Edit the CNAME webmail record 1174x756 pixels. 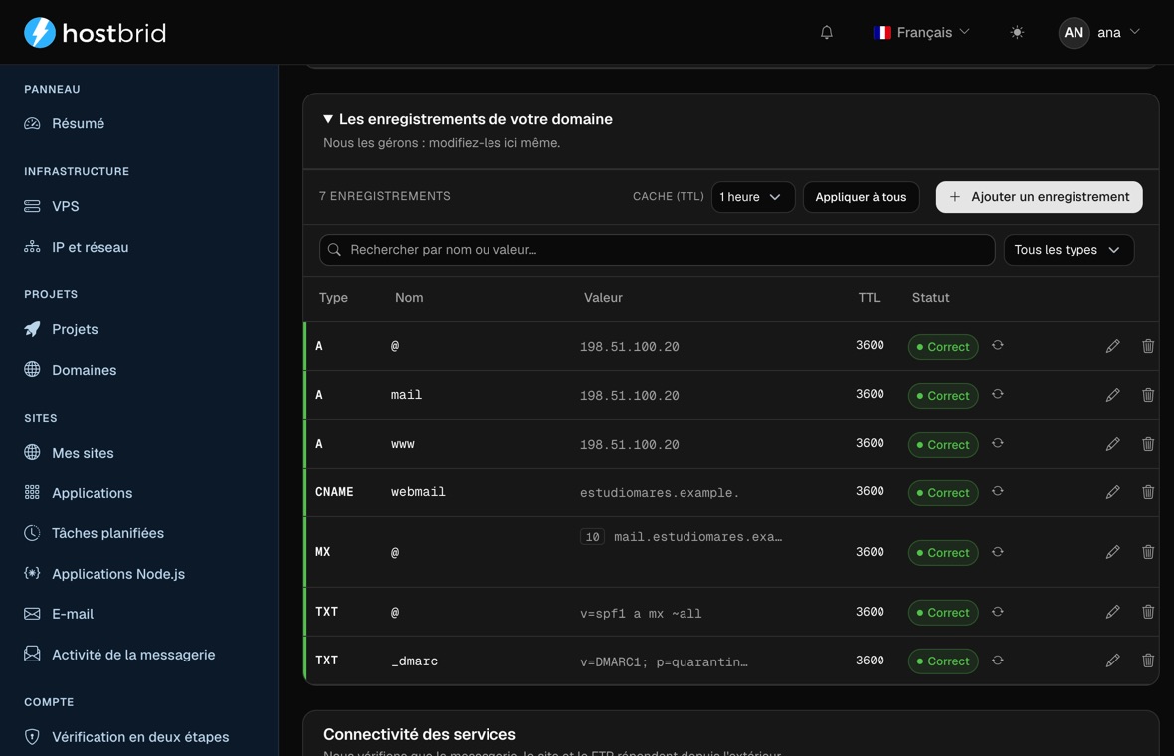tap(1112, 491)
